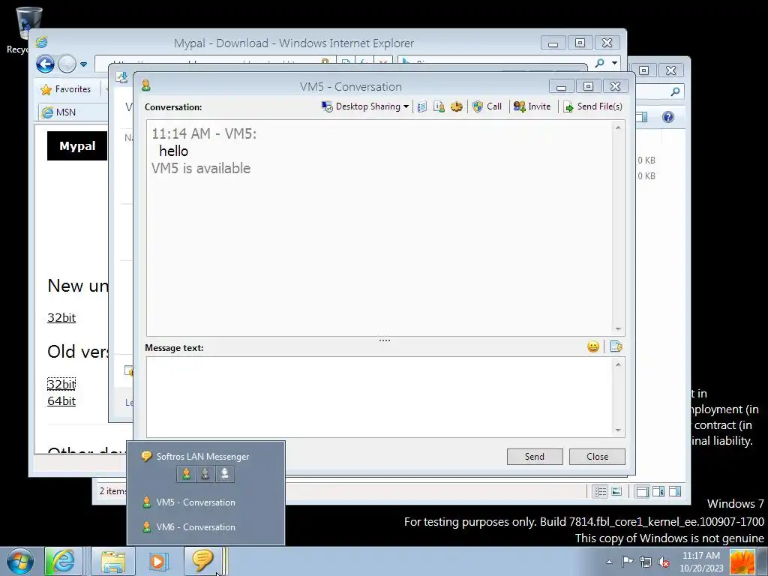
Task: Select the Busy gray status thumbnail button
Action: point(205,474)
